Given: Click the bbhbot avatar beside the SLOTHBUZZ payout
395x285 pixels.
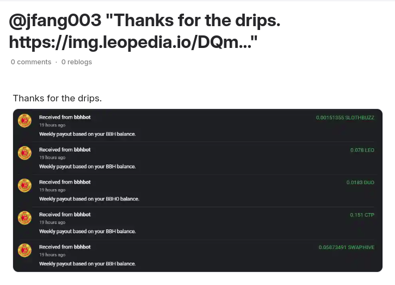Looking at the screenshot, I should click(24, 120).
